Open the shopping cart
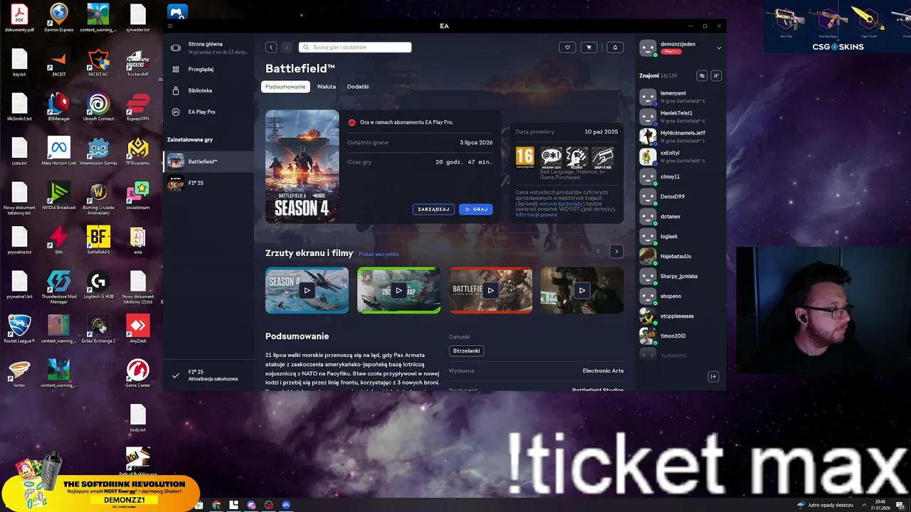 (x=589, y=48)
